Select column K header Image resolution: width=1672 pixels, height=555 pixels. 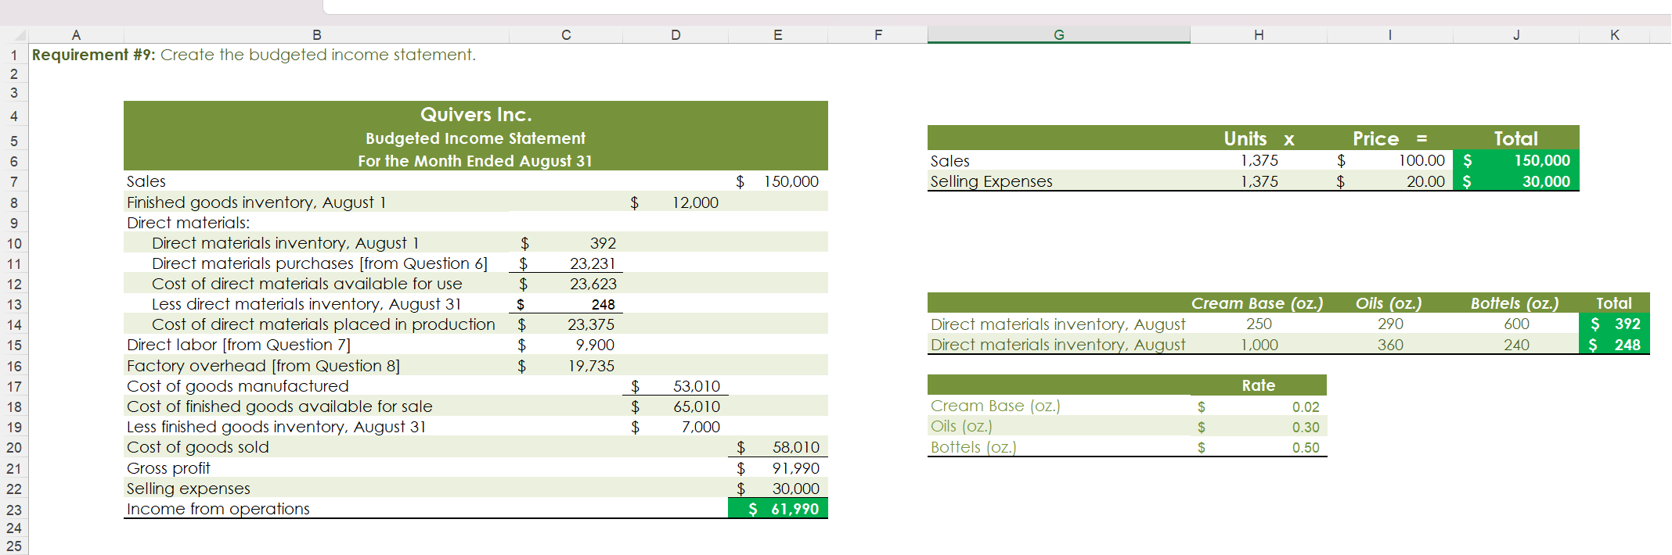pos(1614,34)
